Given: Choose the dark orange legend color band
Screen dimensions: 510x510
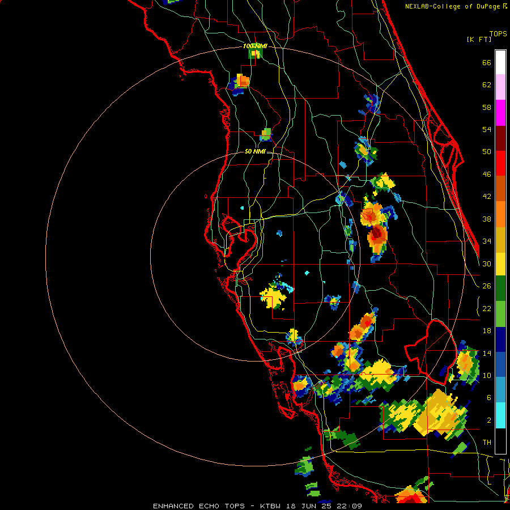Looking at the screenshot, I should point(500,189).
